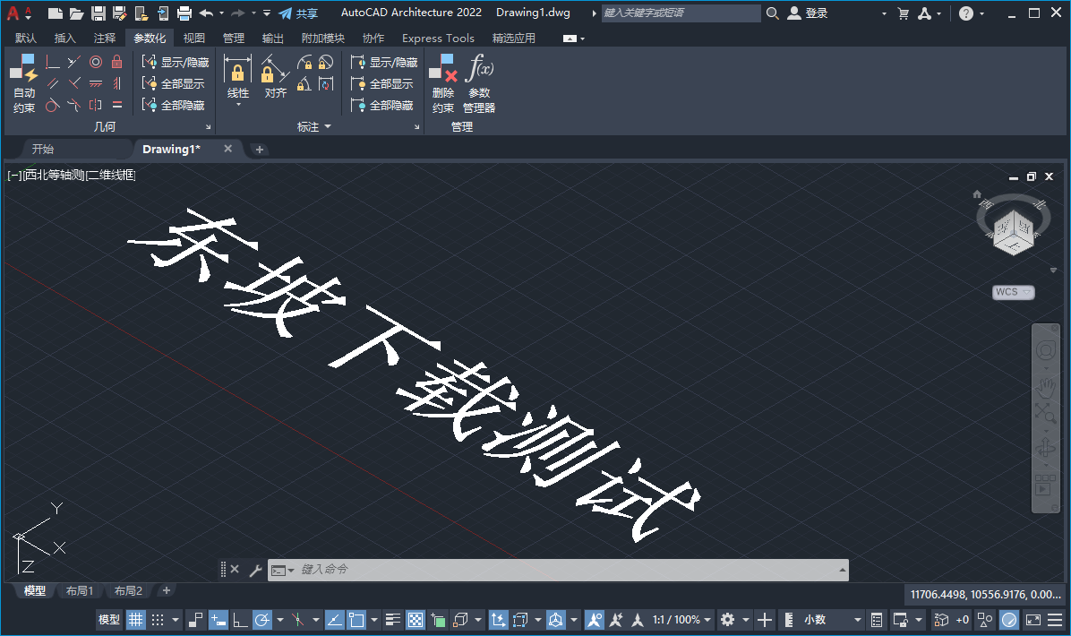The image size is (1071, 636).
Task: Click the parallel geometric constraint icon
Action: [50, 82]
